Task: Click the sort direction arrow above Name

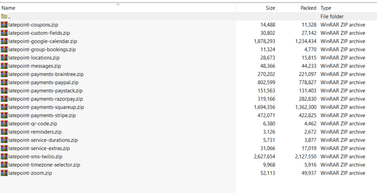Action: [118, 4]
